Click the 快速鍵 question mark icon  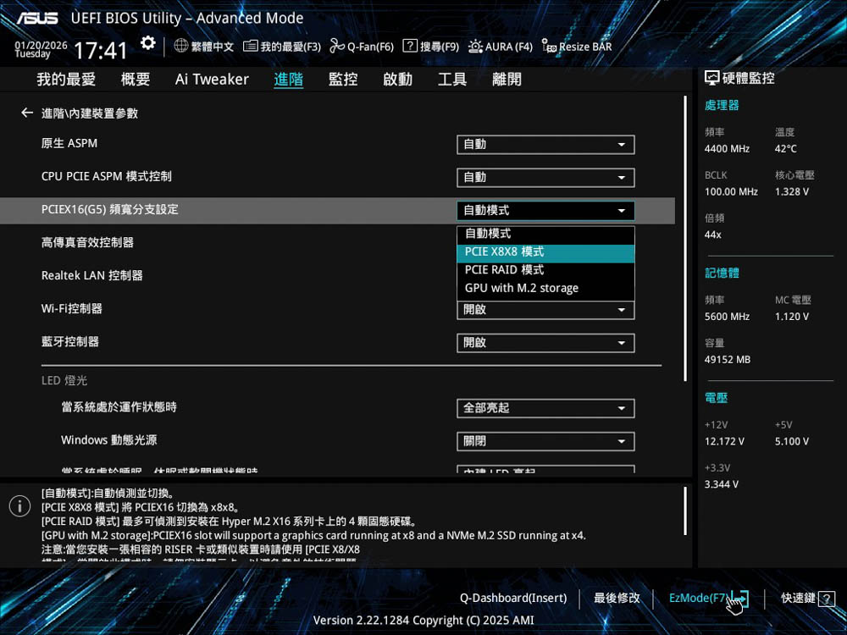click(828, 599)
